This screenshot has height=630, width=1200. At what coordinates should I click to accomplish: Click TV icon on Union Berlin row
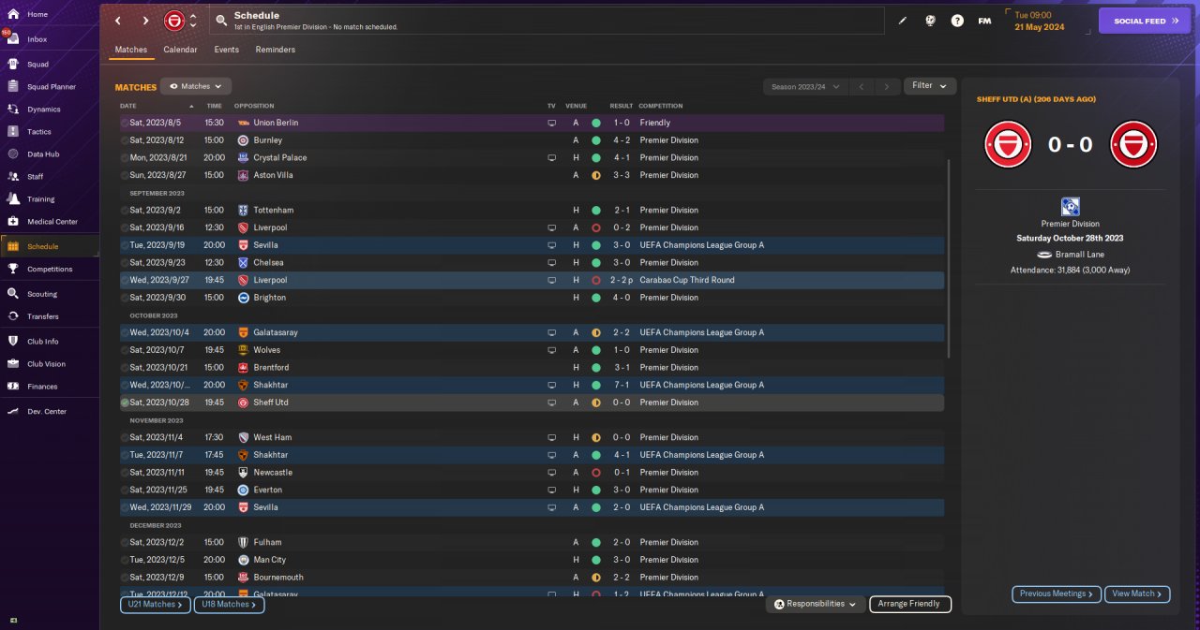tap(552, 123)
